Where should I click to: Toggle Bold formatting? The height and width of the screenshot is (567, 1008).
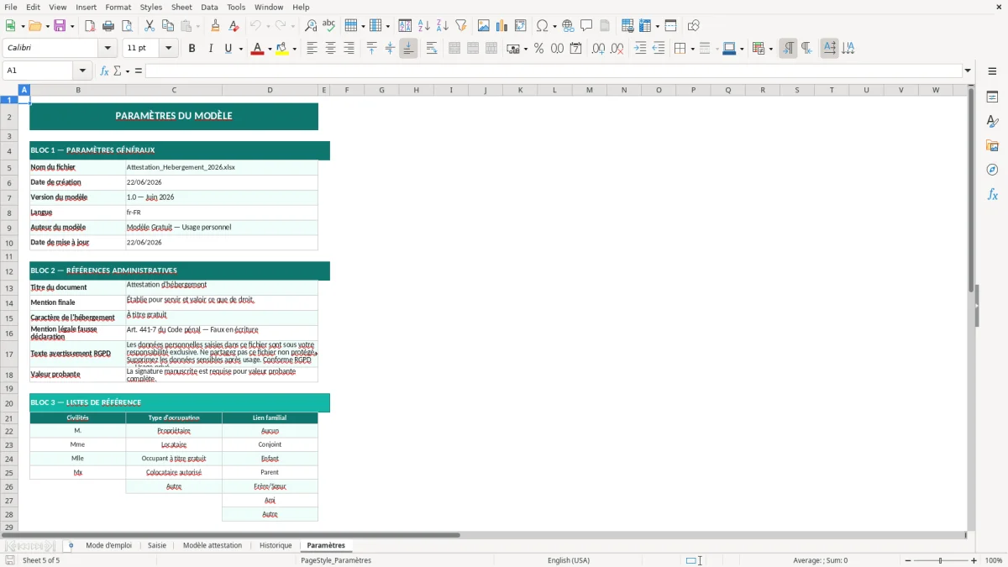tap(192, 49)
